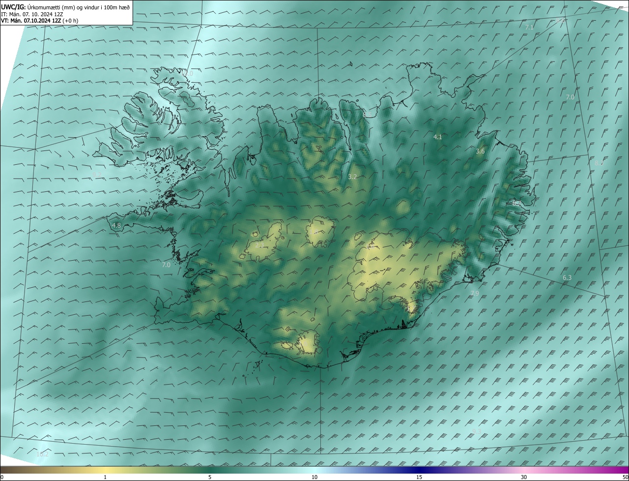This screenshot has height=481, width=629.
Task: Select the 'IT: Mán. 07. 10. 2024 12Z' line
Action: (31, 14)
